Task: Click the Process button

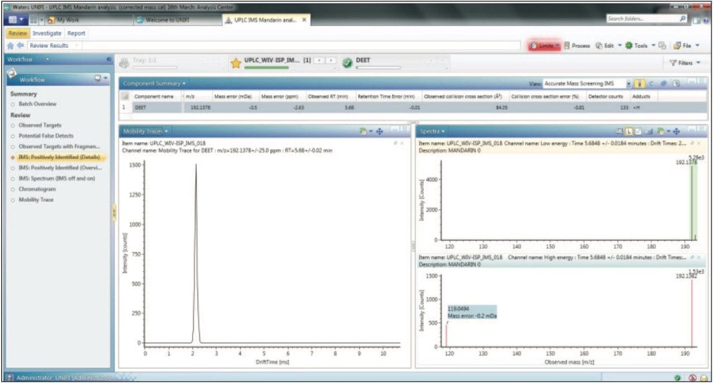Action: [577, 46]
